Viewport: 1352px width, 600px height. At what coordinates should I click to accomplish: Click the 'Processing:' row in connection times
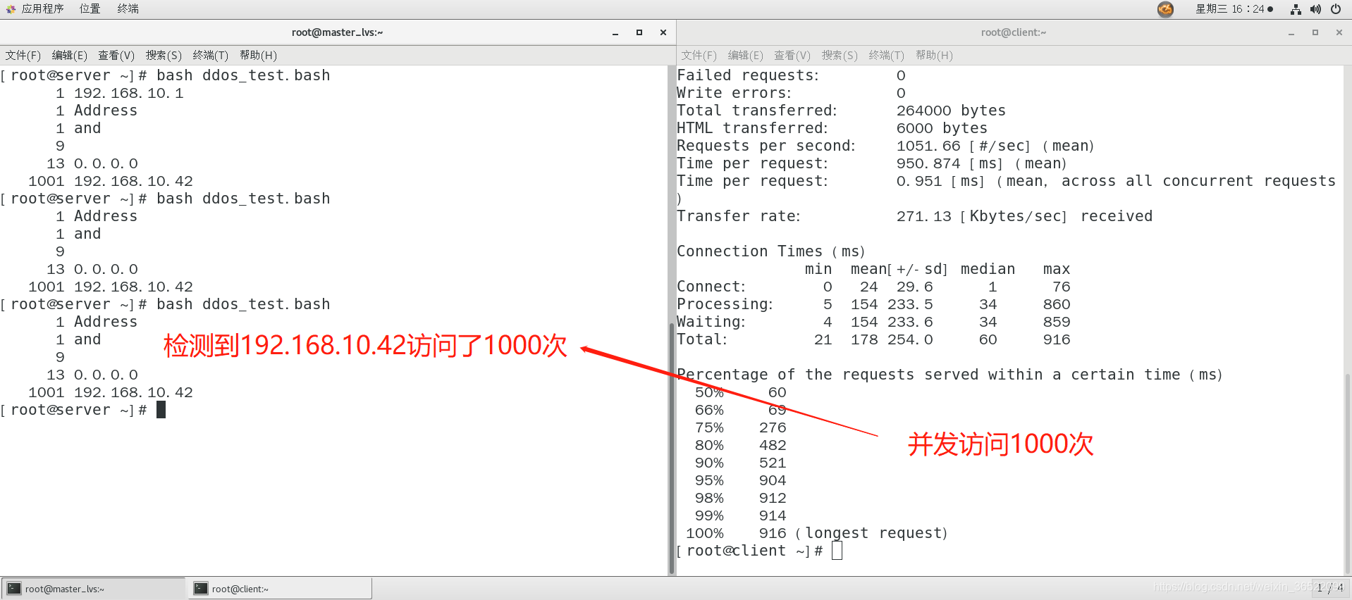pos(874,304)
